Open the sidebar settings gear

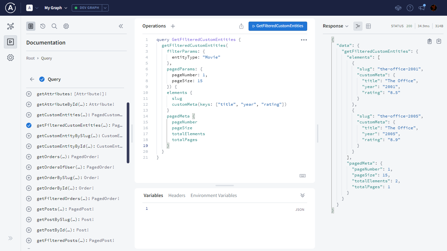click(x=10, y=58)
